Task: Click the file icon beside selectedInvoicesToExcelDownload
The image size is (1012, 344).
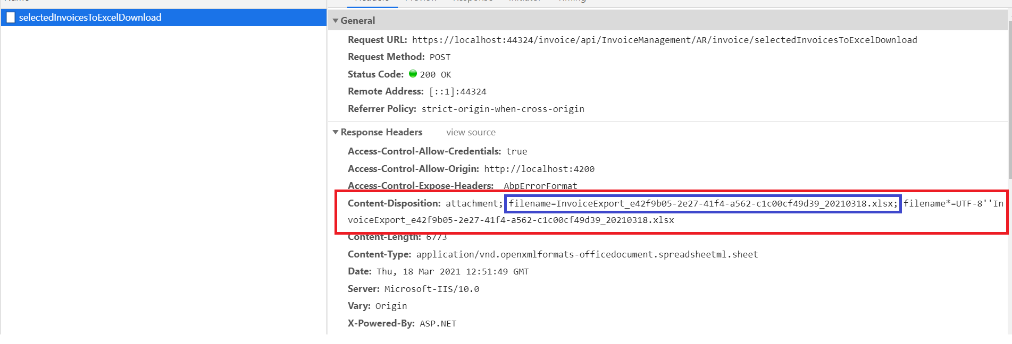Action: point(11,18)
